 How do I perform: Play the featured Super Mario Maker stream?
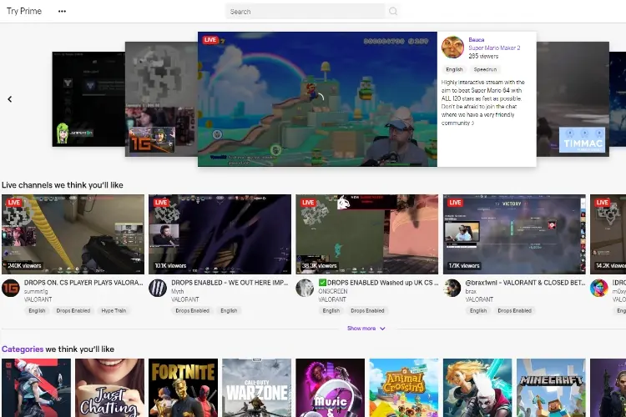coord(317,99)
